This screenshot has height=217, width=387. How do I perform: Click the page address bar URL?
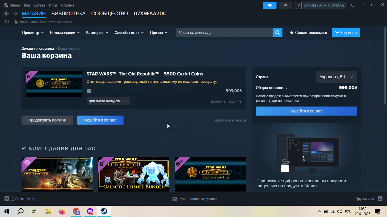point(47,22)
